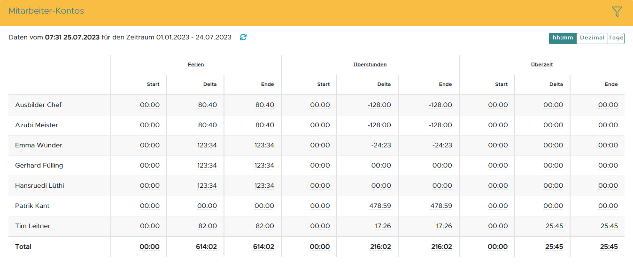Open the Ferien column group link
Viewport: 633px width, 276px height.
click(x=196, y=65)
